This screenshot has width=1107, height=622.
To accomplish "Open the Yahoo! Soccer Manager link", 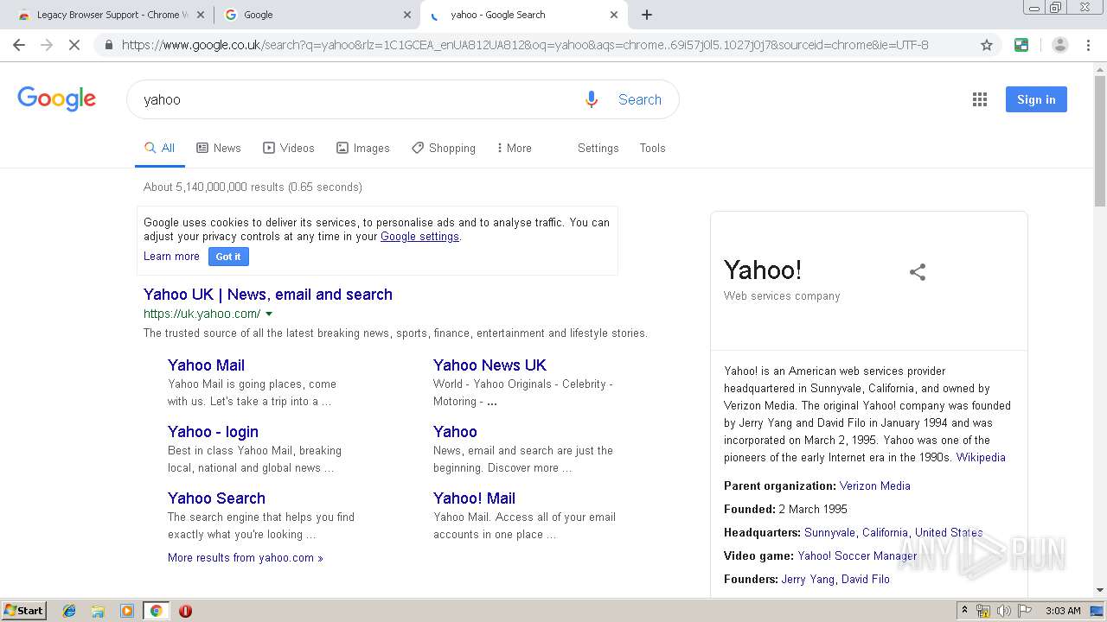I will [857, 555].
